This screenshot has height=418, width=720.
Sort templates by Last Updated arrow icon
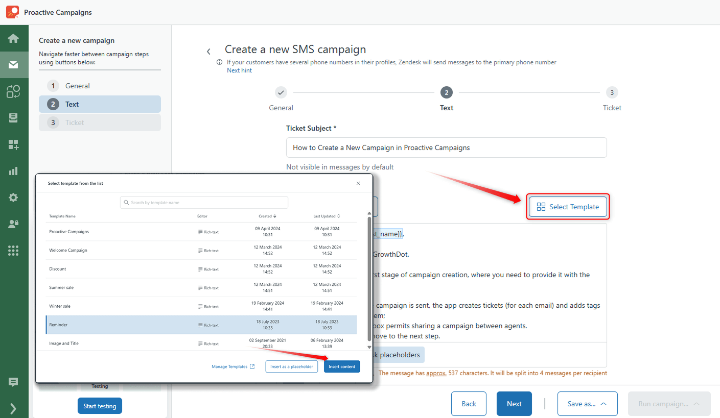click(338, 216)
